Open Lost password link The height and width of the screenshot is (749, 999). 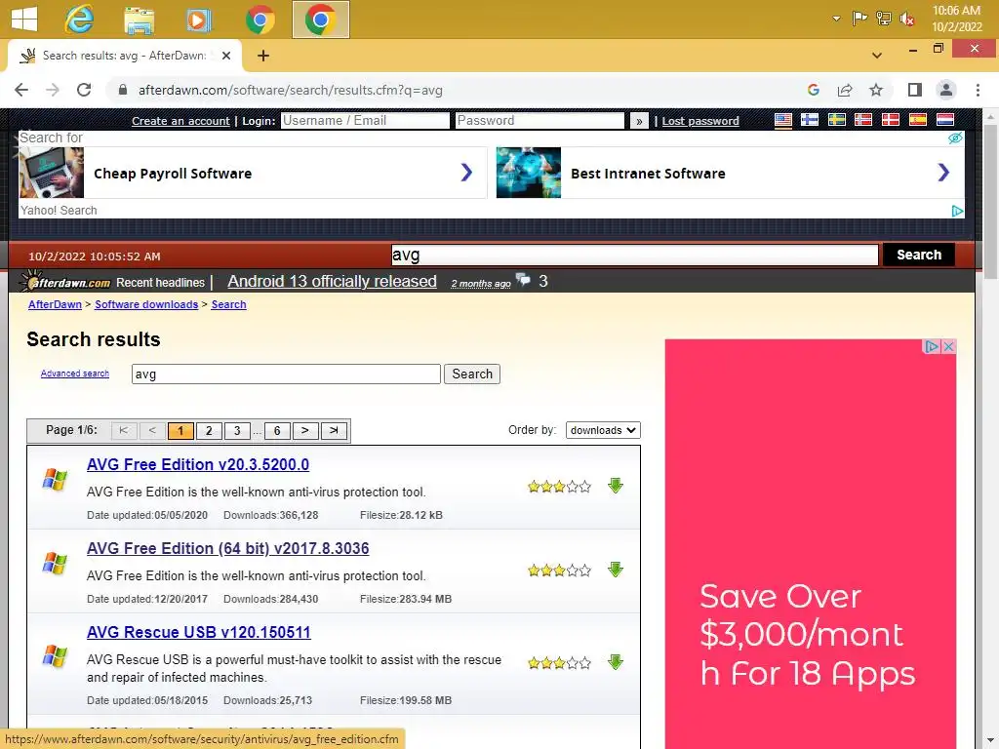coord(700,121)
